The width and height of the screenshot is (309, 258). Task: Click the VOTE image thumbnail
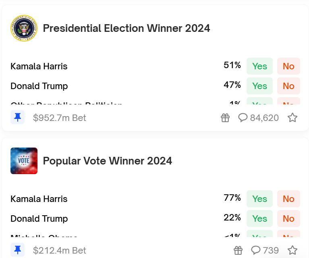(x=24, y=161)
